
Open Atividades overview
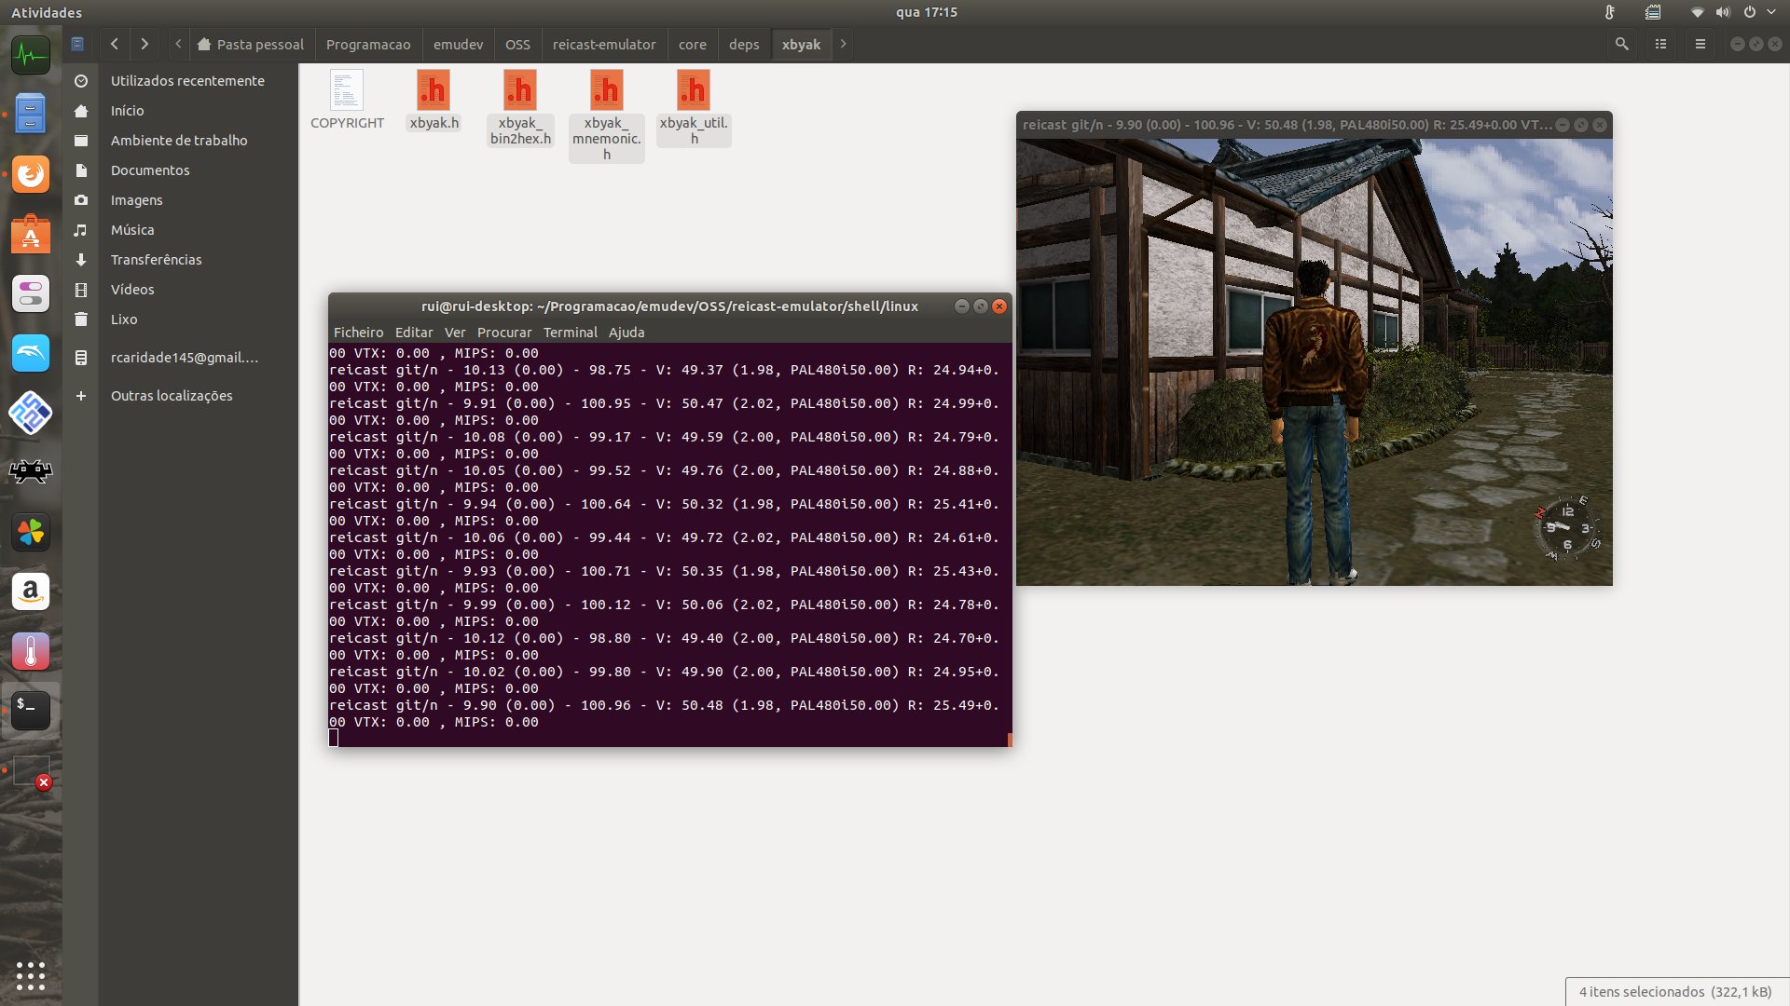[47, 12]
